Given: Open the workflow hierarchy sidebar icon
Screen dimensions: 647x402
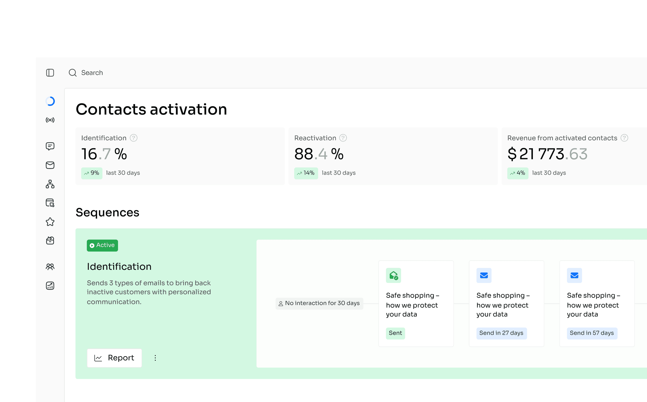Looking at the screenshot, I should coord(50,184).
